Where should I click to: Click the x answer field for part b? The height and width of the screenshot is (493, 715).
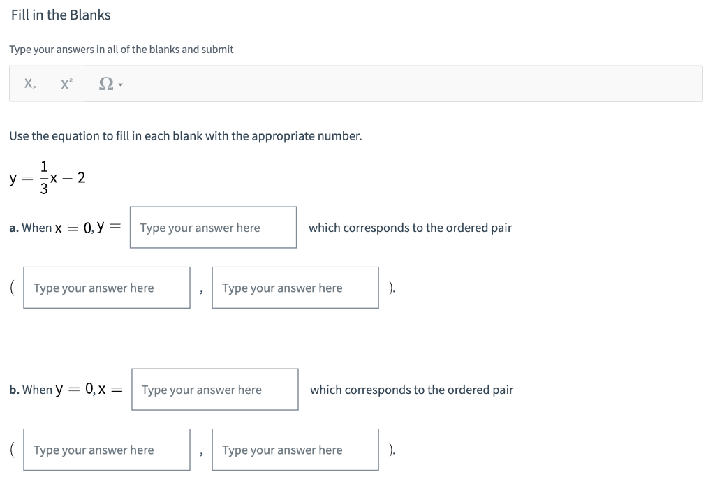pyautogui.click(x=214, y=390)
